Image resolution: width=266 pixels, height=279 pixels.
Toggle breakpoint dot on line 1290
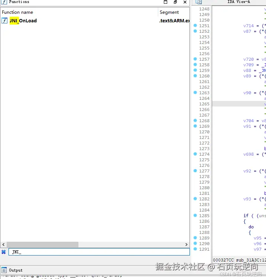(195, 243)
